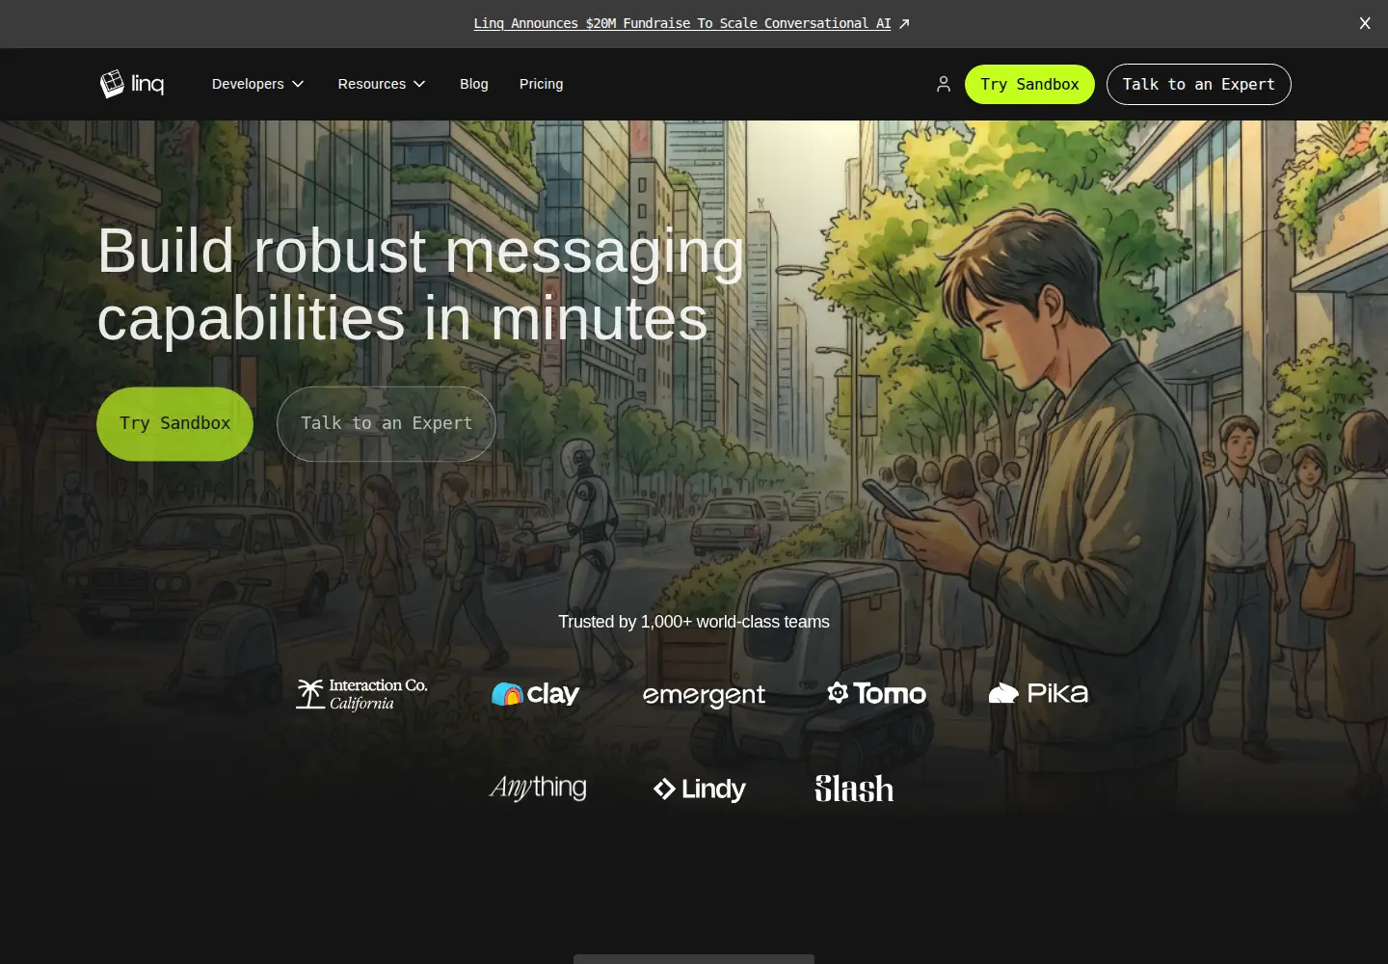Click the Interaction Co. California logo
1388x964 pixels.
coord(361,694)
